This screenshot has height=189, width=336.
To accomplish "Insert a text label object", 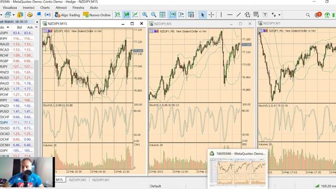I will (x=265, y=15).
